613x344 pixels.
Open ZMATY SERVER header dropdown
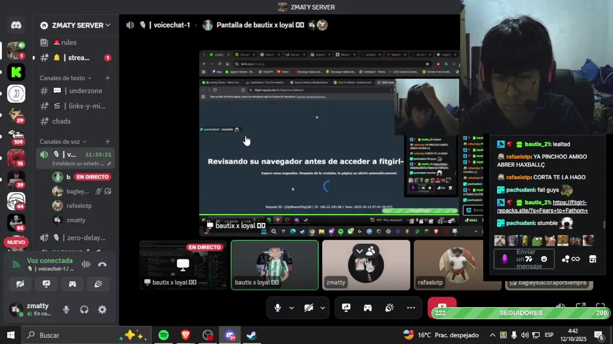coord(76,25)
